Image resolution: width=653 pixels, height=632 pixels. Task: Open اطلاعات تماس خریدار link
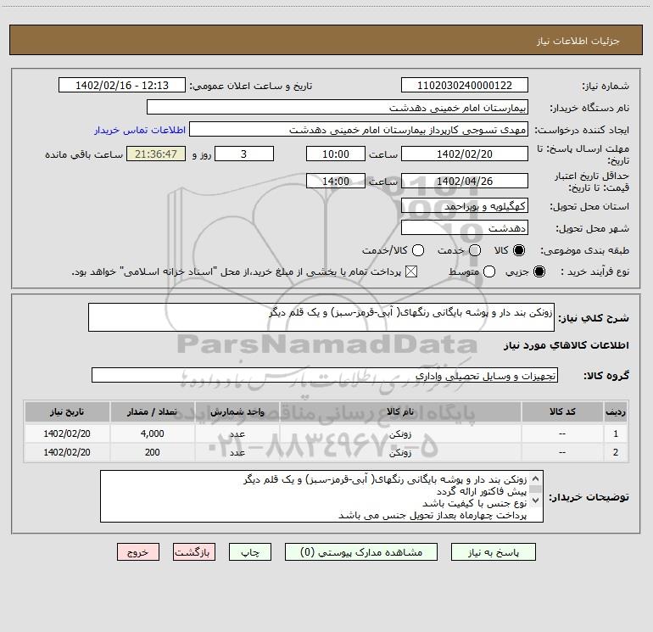[x=140, y=130]
